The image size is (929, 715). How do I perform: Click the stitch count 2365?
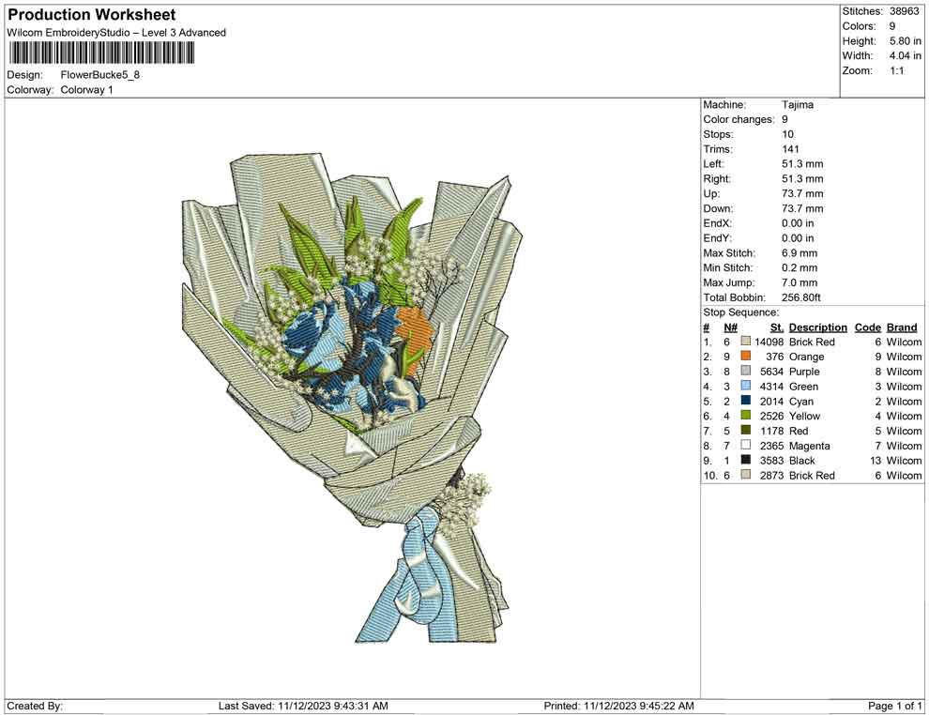(x=771, y=446)
